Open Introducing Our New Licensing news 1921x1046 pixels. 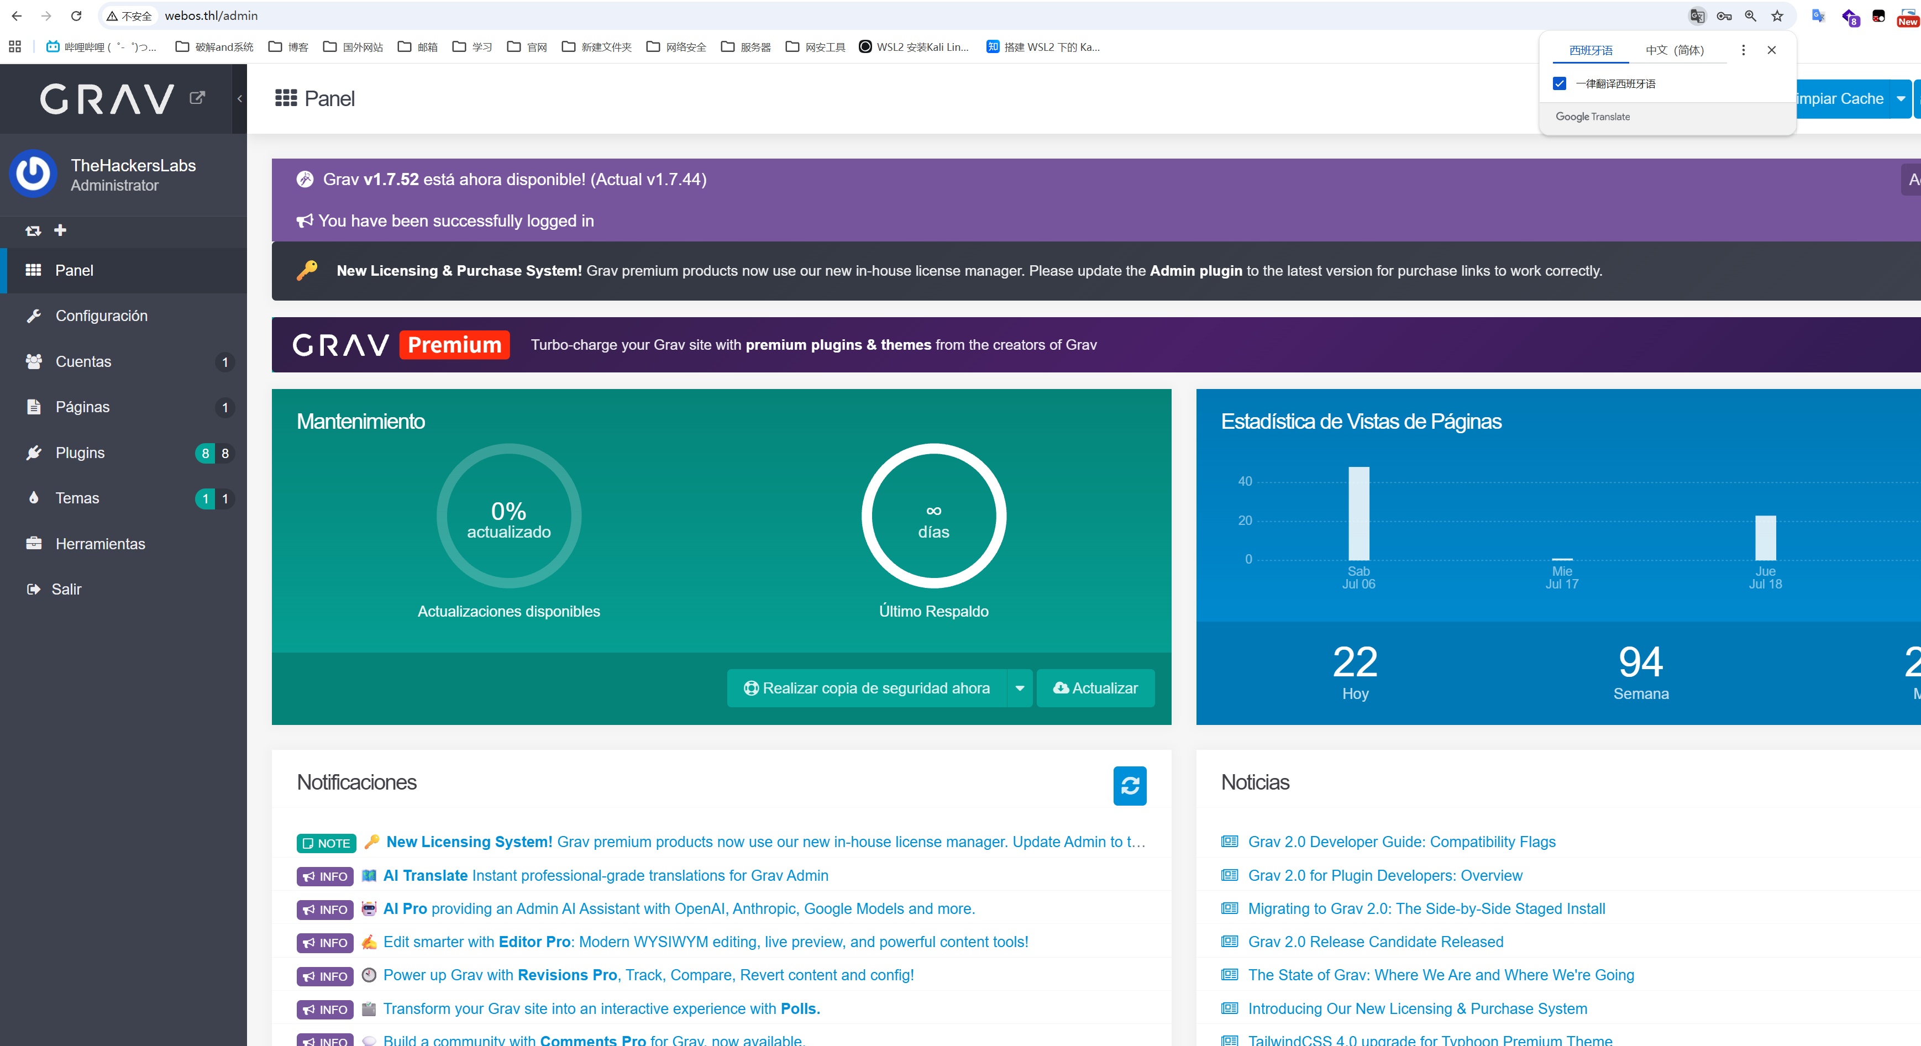pyautogui.click(x=1417, y=1009)
